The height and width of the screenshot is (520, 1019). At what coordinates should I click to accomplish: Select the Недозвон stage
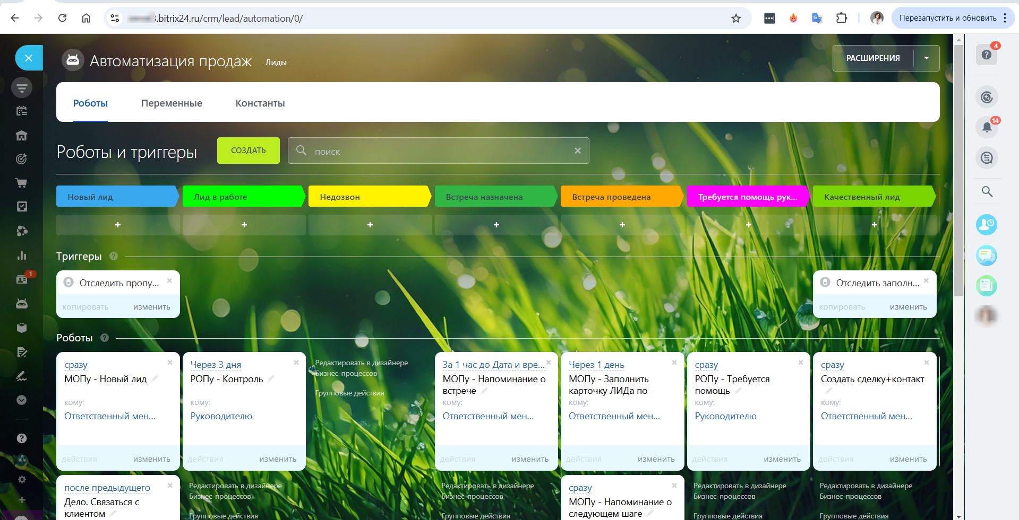(x=370, y=197)
